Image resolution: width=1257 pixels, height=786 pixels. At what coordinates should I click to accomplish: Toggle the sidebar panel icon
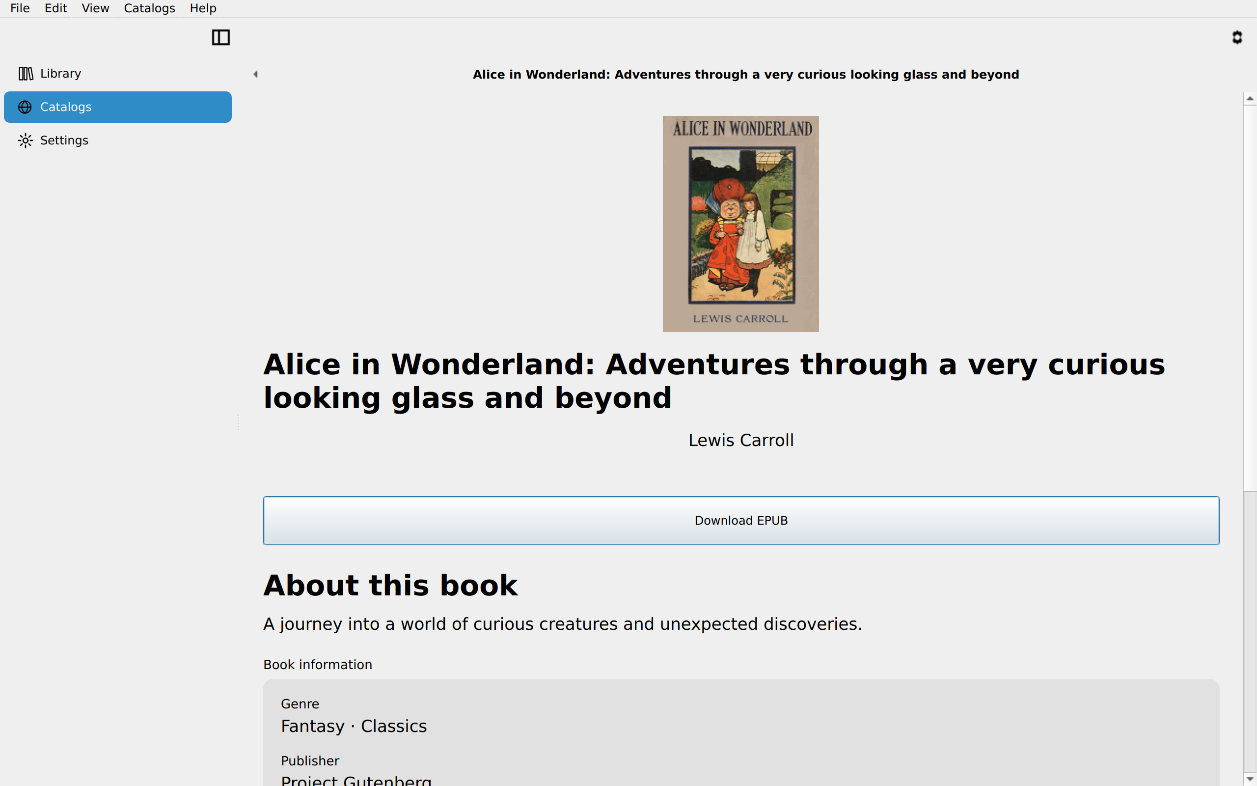click(221, 37)
